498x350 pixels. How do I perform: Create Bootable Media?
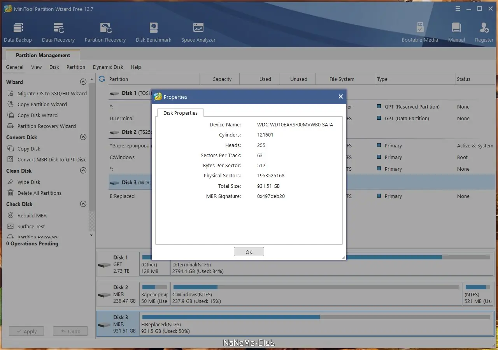click(420, 33)
